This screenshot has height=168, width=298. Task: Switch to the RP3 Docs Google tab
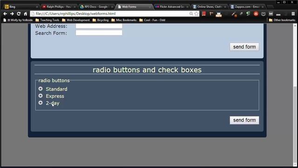point(96,7)
